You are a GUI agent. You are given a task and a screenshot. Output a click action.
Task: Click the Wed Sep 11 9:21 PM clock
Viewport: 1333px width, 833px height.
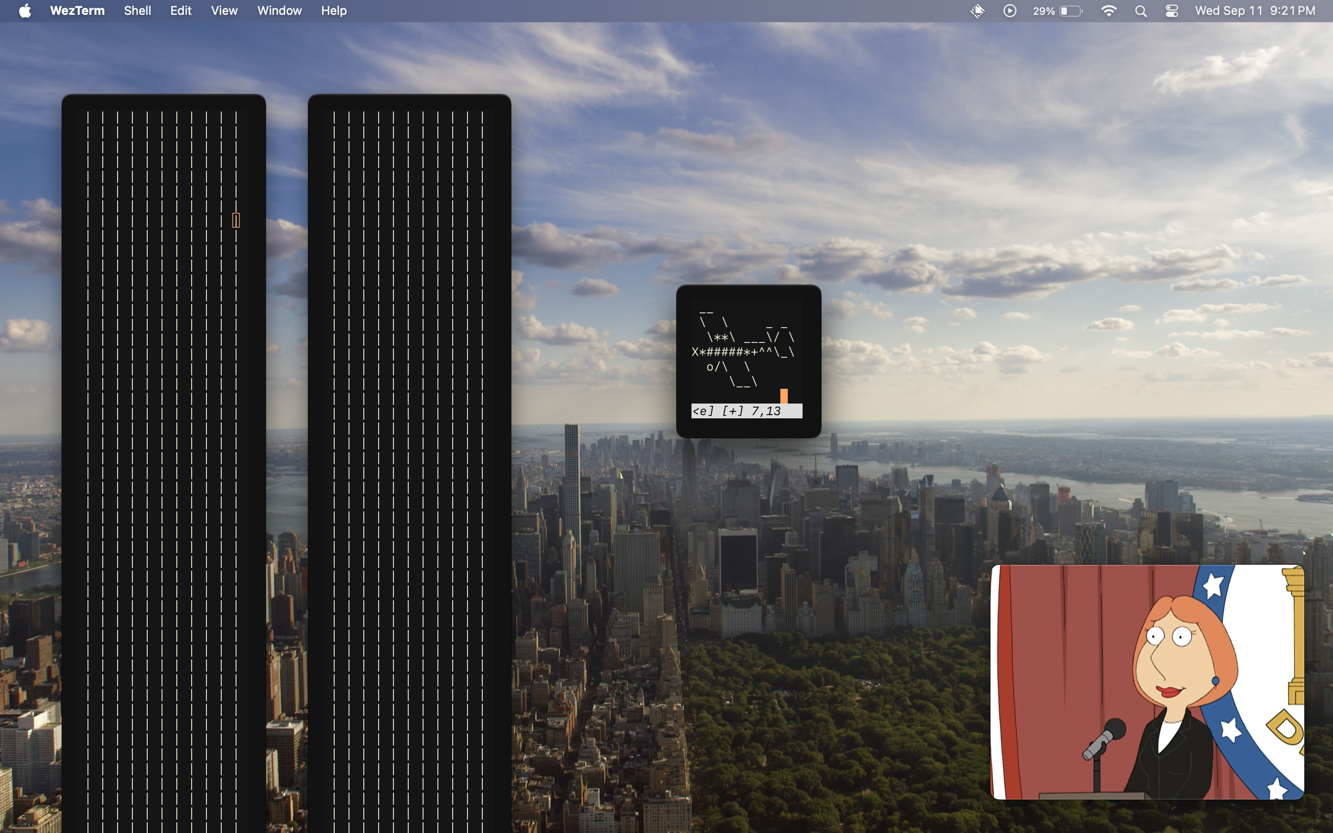(1255, 11)
